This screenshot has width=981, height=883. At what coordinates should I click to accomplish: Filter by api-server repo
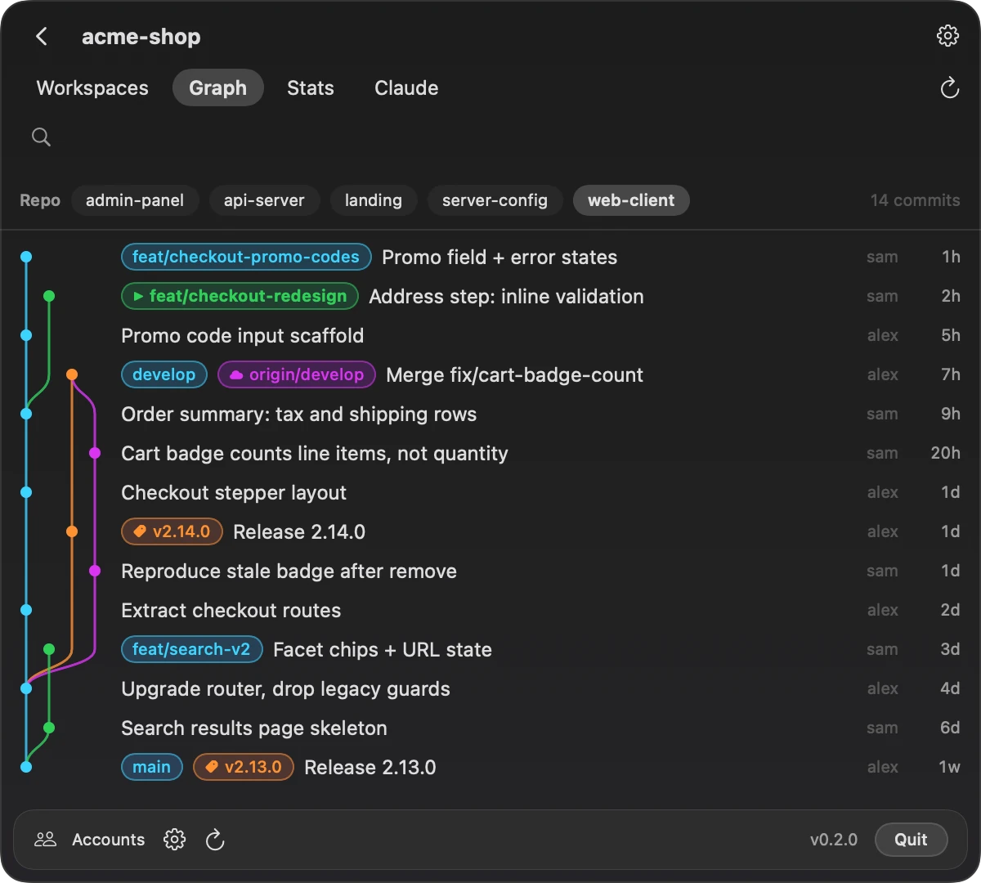[x=264, y=200]
